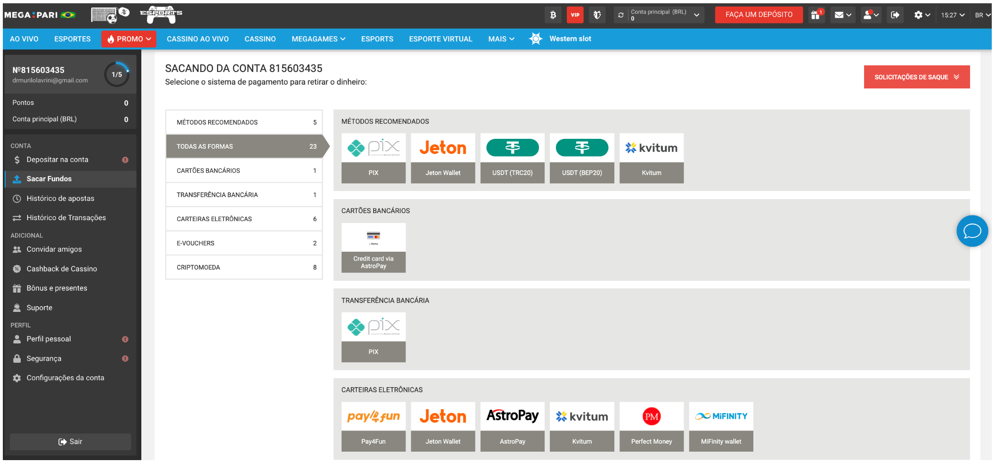Choose PIX under Transferência Bancária
This screenshot has height=462, width=996.
tap(373, 337)
